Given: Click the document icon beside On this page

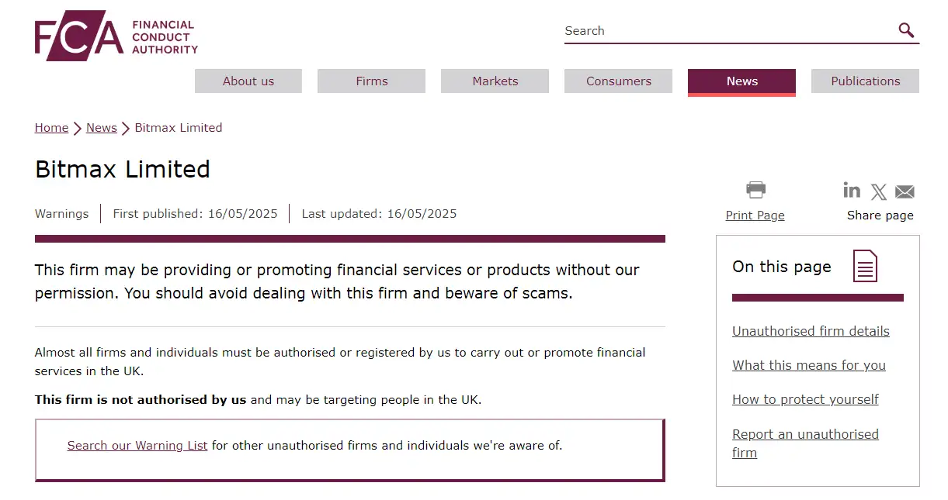Looking at the screenshot, I should pyautogui.click(x=865, y=266).
